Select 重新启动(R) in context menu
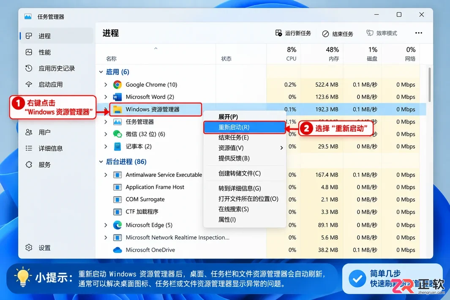This screenshot has height=300, width=450. click(245, 127)
